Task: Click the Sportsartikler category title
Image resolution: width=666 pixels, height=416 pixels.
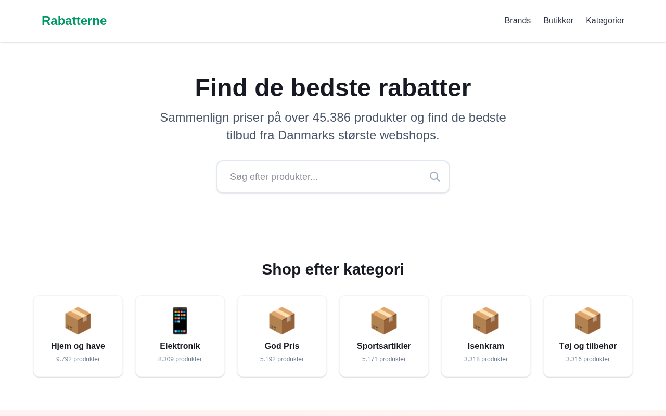Action: (384, 346)
